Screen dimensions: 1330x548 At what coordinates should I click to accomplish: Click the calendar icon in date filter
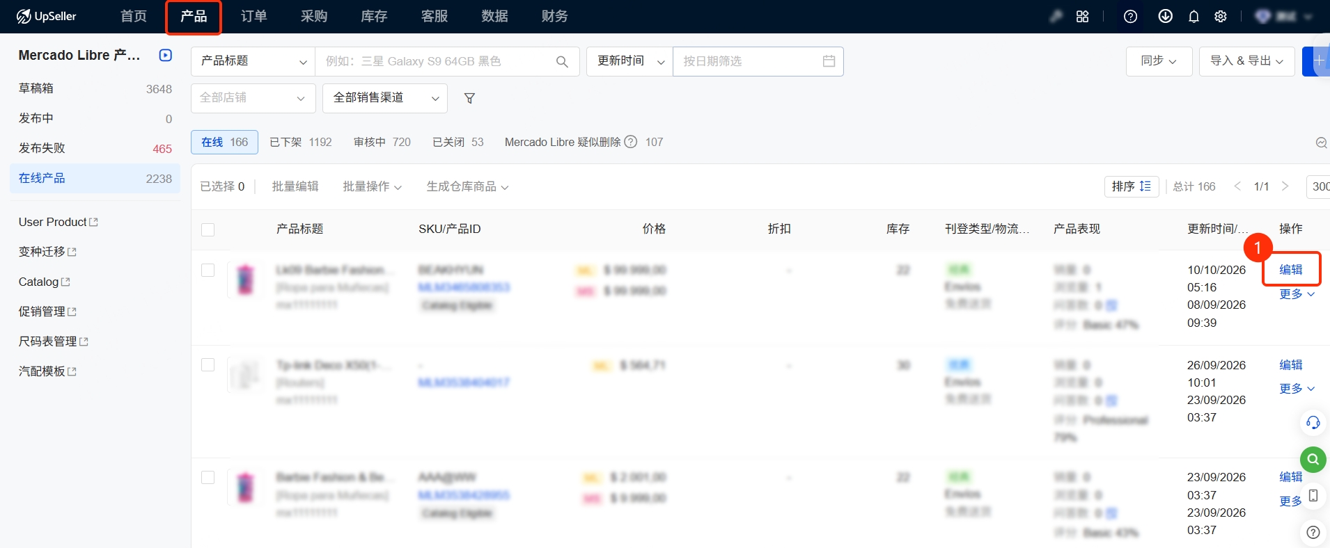point(829,61)
